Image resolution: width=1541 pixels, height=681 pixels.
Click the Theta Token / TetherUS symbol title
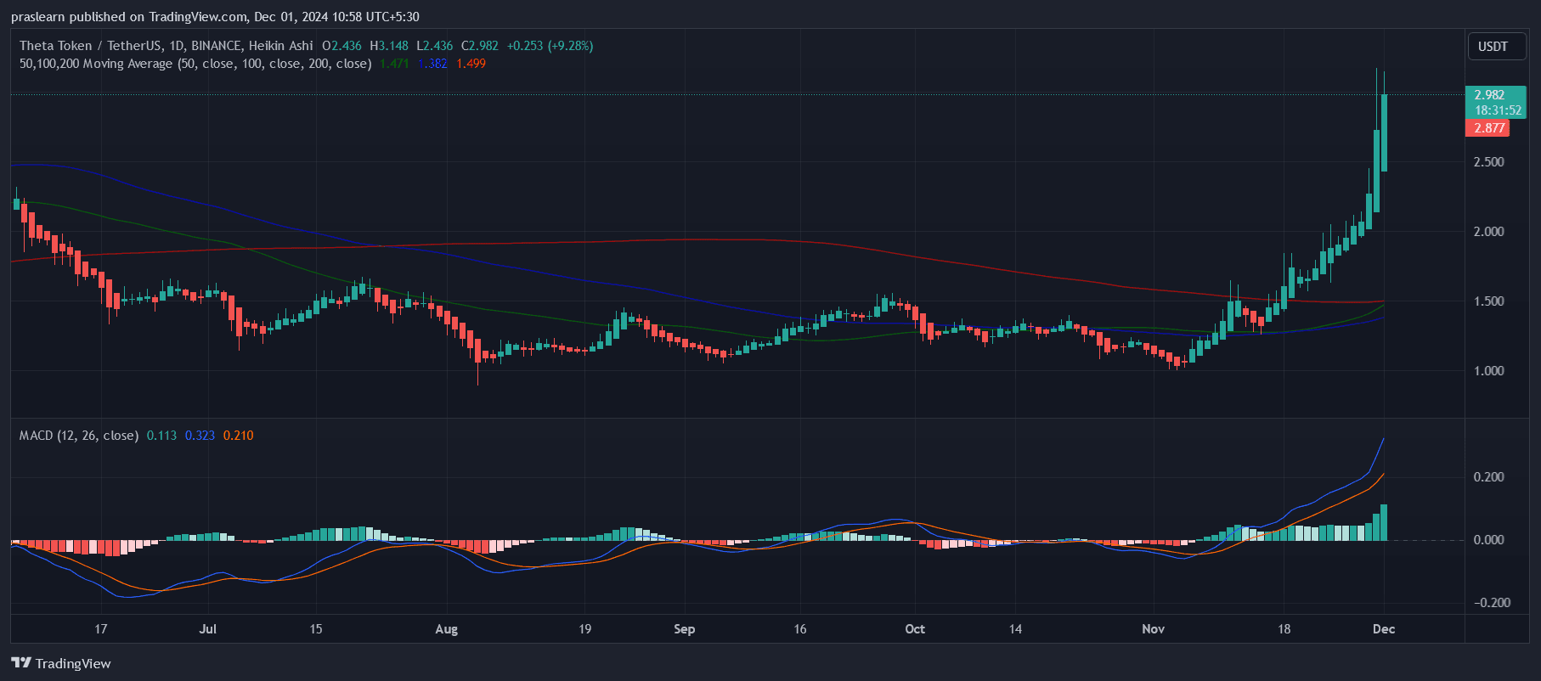click(167, 46)
